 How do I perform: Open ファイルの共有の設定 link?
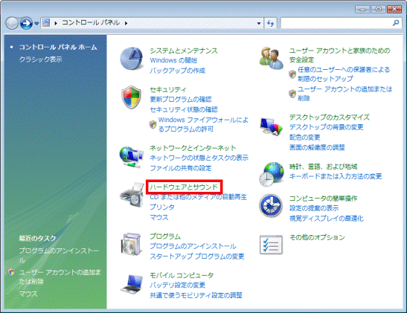click(x=181, y=168)
